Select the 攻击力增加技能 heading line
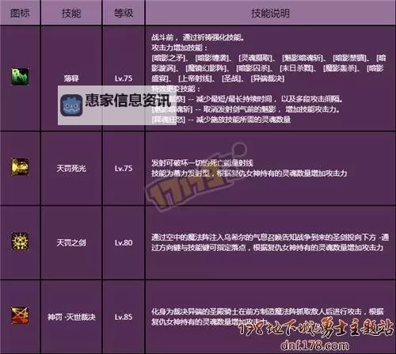 180,48
